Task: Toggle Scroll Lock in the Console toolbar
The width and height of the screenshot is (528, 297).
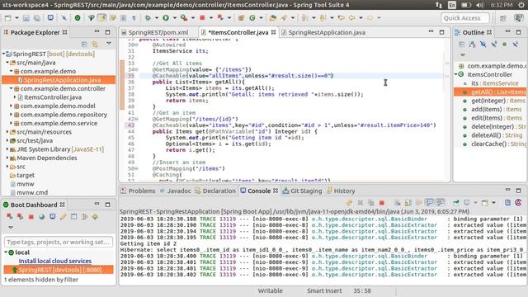Action: coord(408,203)
